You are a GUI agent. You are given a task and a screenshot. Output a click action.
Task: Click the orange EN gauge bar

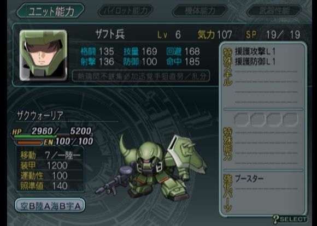[x=30, y=142]
